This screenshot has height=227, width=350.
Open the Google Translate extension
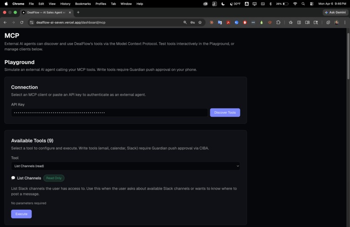(220, 22)
